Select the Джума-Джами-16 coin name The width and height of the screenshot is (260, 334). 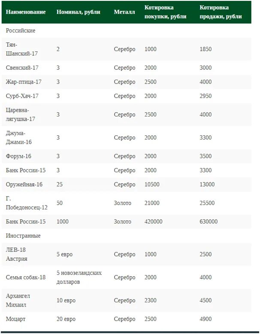coord(18,137)
